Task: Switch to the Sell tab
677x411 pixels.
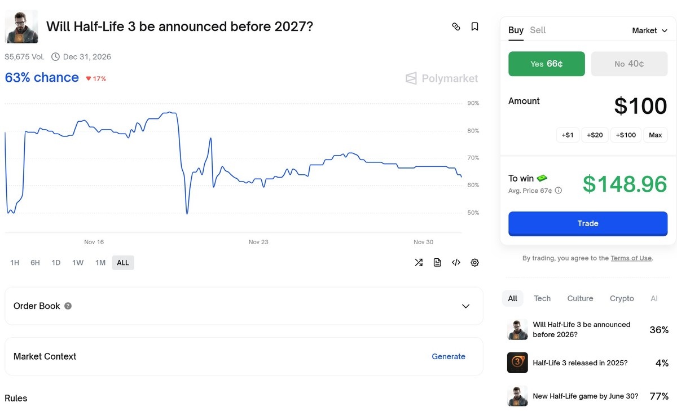Action: pyautogui.click(x=538, y=30)
